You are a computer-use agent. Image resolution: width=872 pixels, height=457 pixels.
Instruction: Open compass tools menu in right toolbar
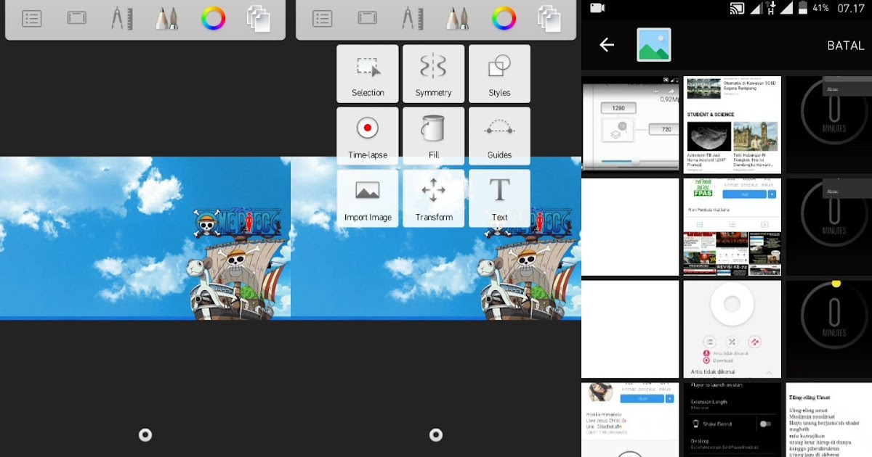412,18
